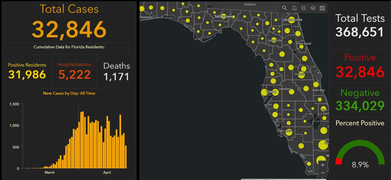Open the map search magnifier tool
The width and height of the screenshot is (391, 180).
pyautogui.click(x=285, y=8)
